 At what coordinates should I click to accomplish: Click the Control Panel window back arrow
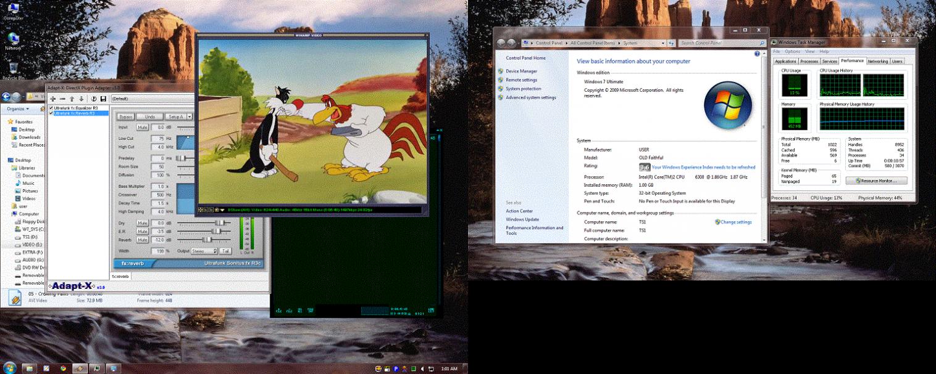[x=502, y=43]
